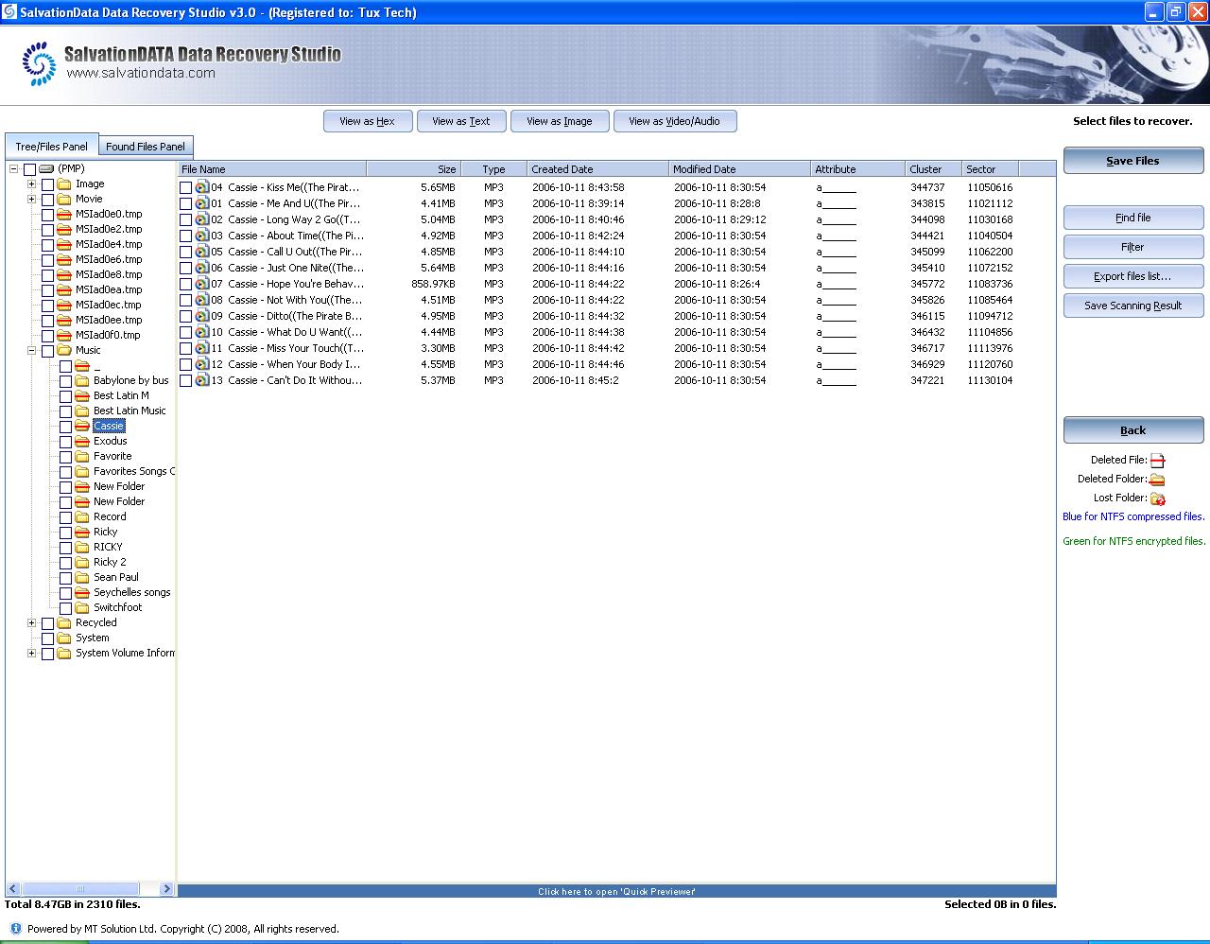The image size is (1210, 944).
Task: Click the Record folder icon
Action: point(82,517)
